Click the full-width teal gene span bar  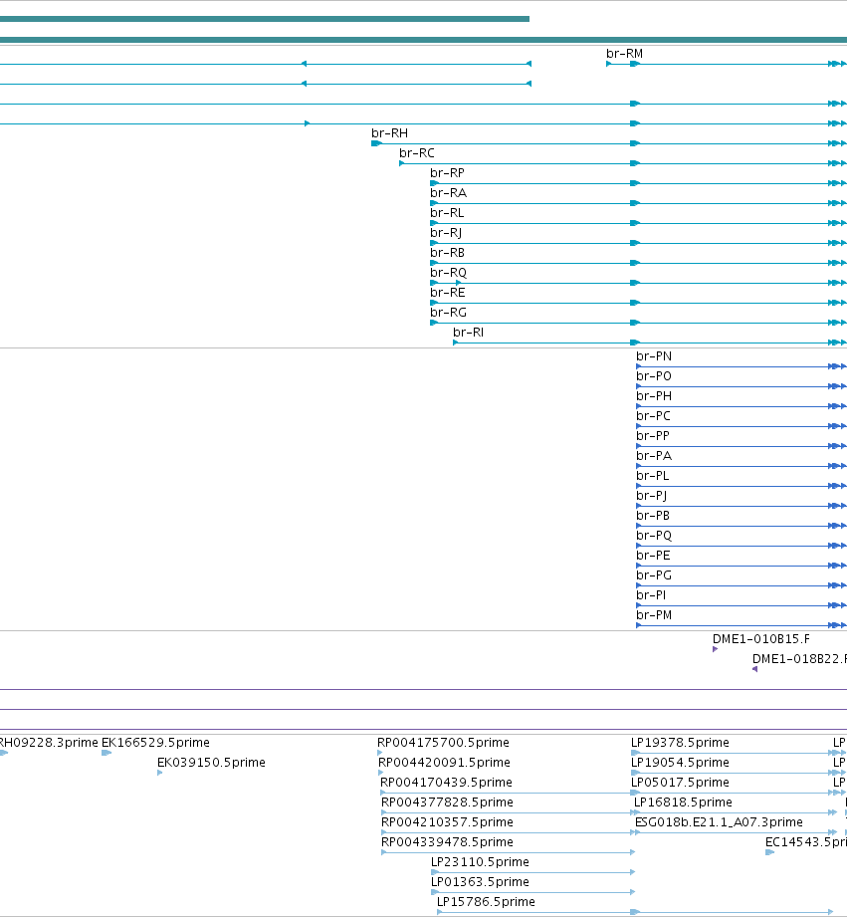click(423, 40)
